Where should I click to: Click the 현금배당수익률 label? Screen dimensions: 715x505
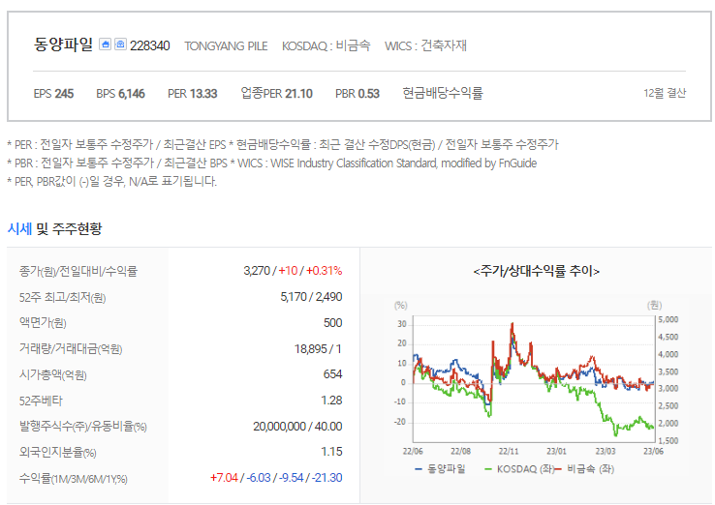coord(443,93)
